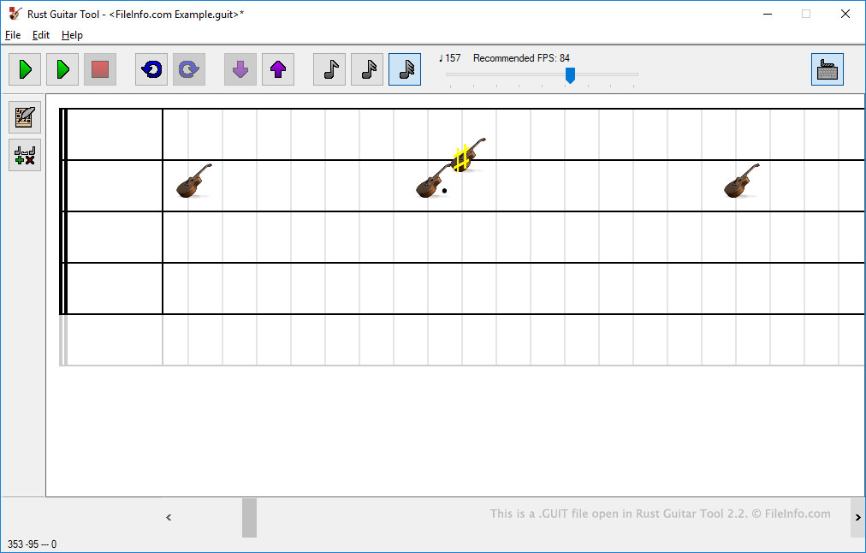This screenshot has width=866, height=553.
Task: Click the blue tempo slider thumb
Action: (570, 75)
